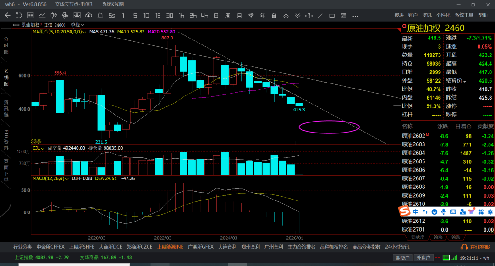The image size is (495, 266).
Task: Switch to F10资料 side tab
Action: click(6, 139)
